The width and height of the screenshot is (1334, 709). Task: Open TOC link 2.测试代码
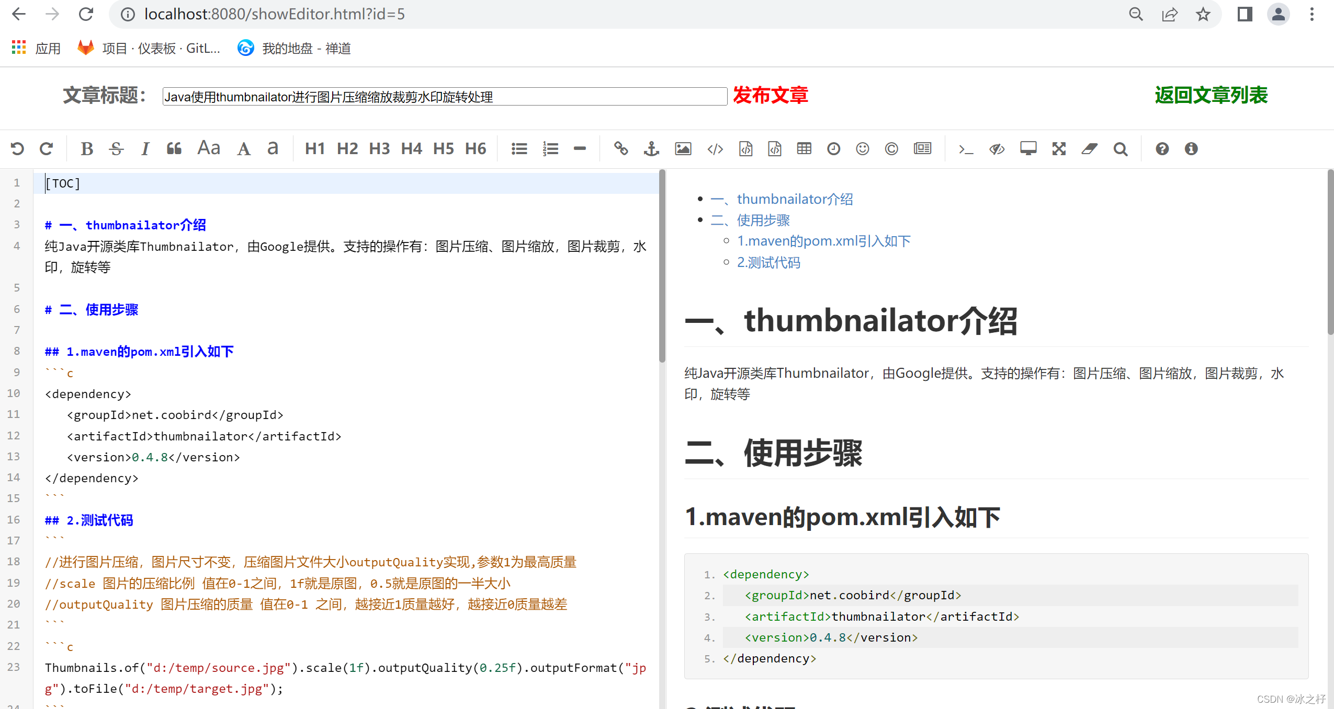(x=768, y=262)
